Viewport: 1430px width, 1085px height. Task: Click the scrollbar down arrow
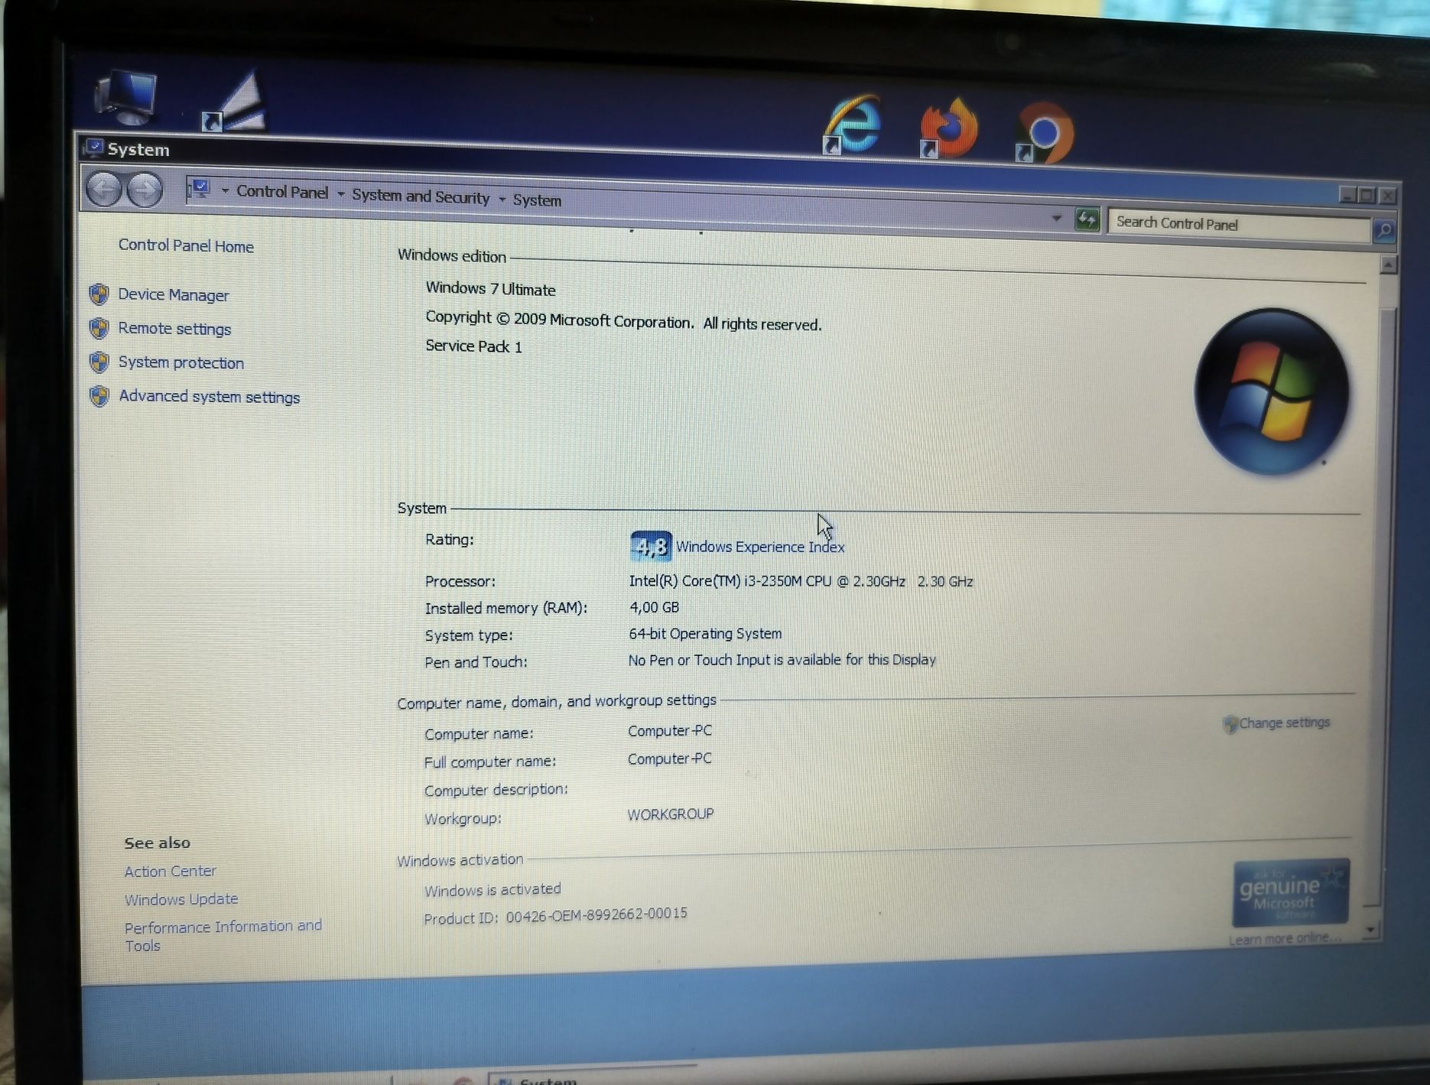(x=1370, y=930)
